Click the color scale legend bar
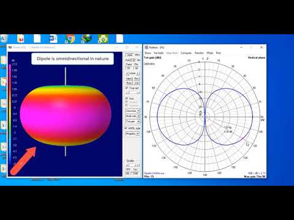 pyautogui.click(x=10, y=114)
